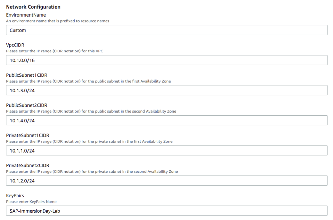This screenshot has width=333, height=220.
Task: Click the first Availability Zone public subnet description
Action: pos(88,81)
